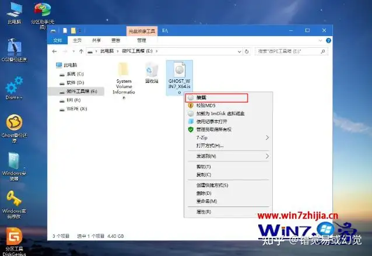Launch the DiskGenius partition tool icon
This screenshot has height=256, width=372.
(x=14, y=241)
